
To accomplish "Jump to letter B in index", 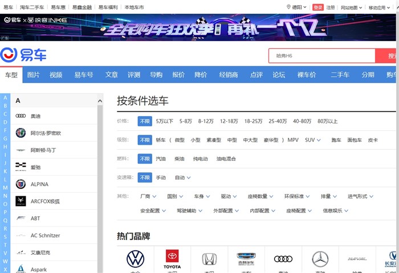I will (x=5, y=106).
